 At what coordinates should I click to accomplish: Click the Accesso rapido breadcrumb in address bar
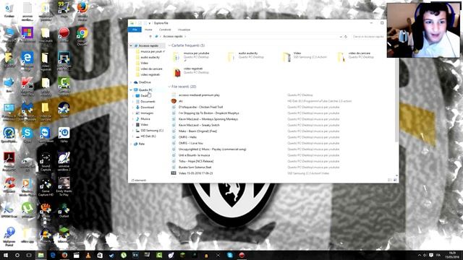tap(173, 37)
